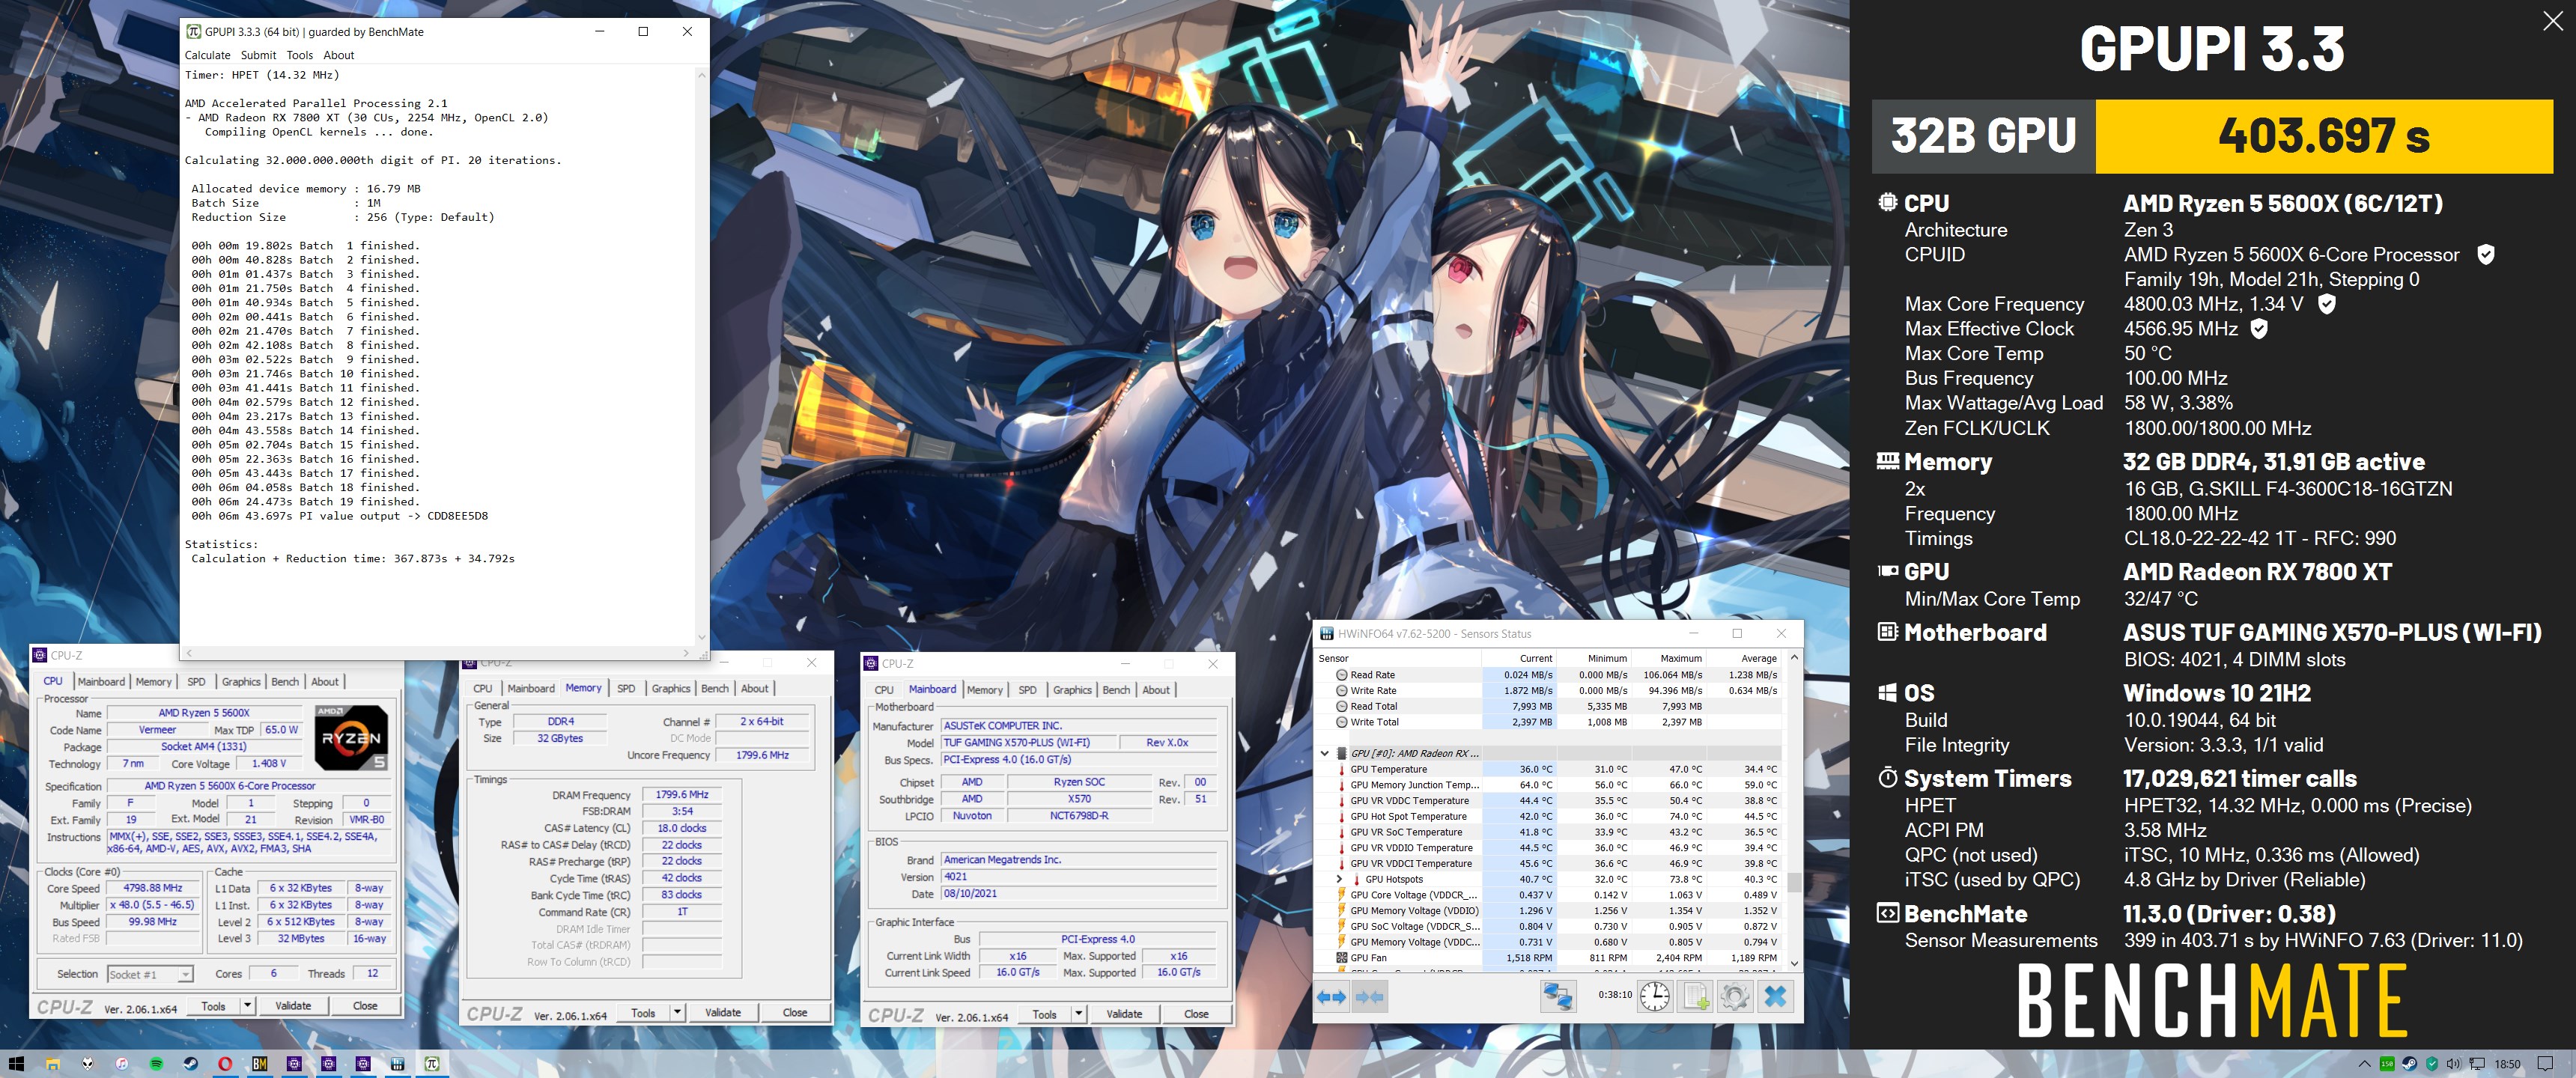Collapse the GPU [#0] AMD Radeon RX group
The height and width of the screenshot is (1078, 2576).
(1325, 753)
